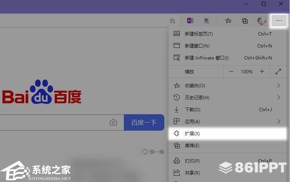Click the download arrow icon in menu
Viewport: 291px width, 182px height.
(x=177, y=110)
